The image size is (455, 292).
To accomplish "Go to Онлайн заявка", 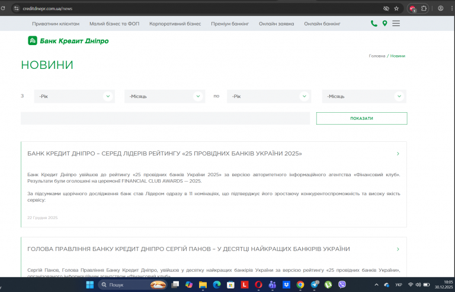I will pos(276,24).
